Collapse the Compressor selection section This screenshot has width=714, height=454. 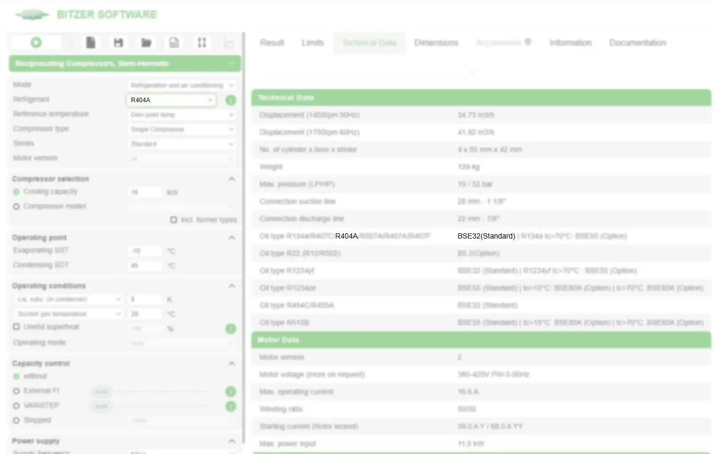[x=232, y=179]
